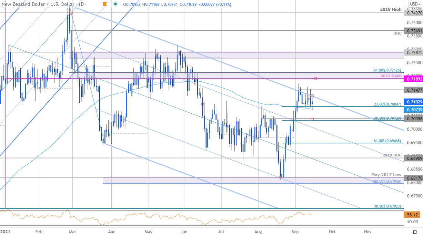Click the 100.00%(0.67950) Fibonacci label
The image size is (423, 235).
click(x=387, y=181)
